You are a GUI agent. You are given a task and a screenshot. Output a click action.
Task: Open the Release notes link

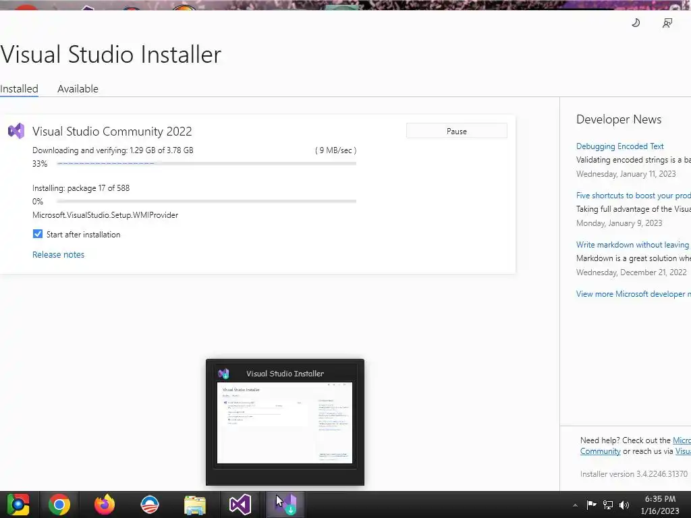[58, 254]
